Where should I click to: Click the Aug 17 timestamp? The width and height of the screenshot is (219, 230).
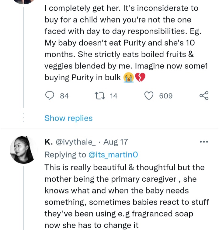point(116,142)
